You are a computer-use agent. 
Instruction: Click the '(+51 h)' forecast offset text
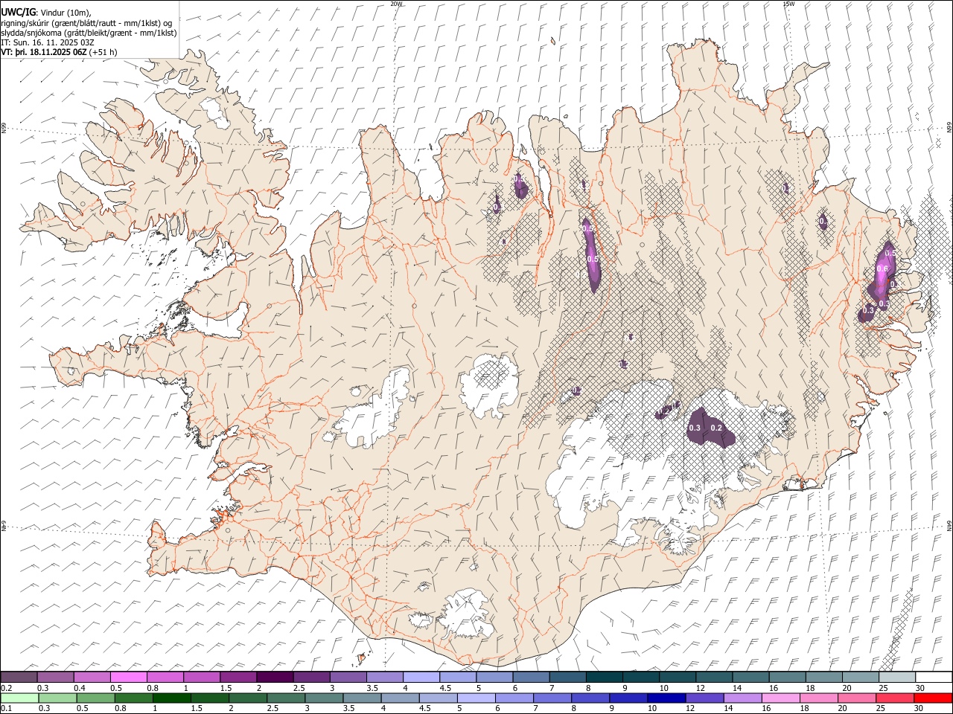tap(105, 52)
